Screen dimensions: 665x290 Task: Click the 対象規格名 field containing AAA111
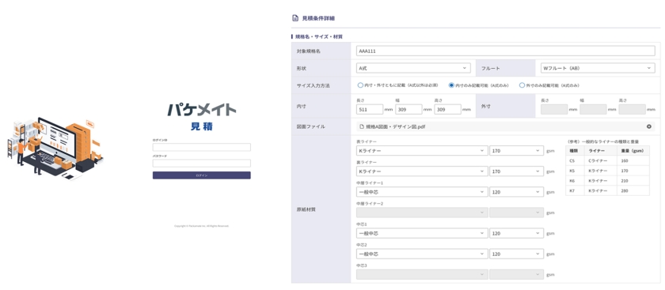[506, 51]
